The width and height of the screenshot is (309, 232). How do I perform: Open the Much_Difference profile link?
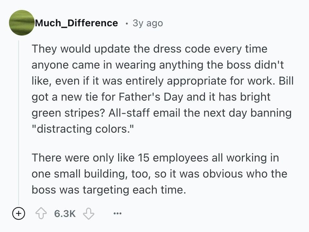[x=76, y=23]
